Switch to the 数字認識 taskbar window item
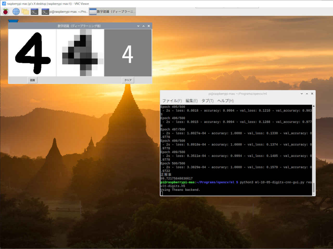This screenshot has height=249, width=333. coord(112,12)
